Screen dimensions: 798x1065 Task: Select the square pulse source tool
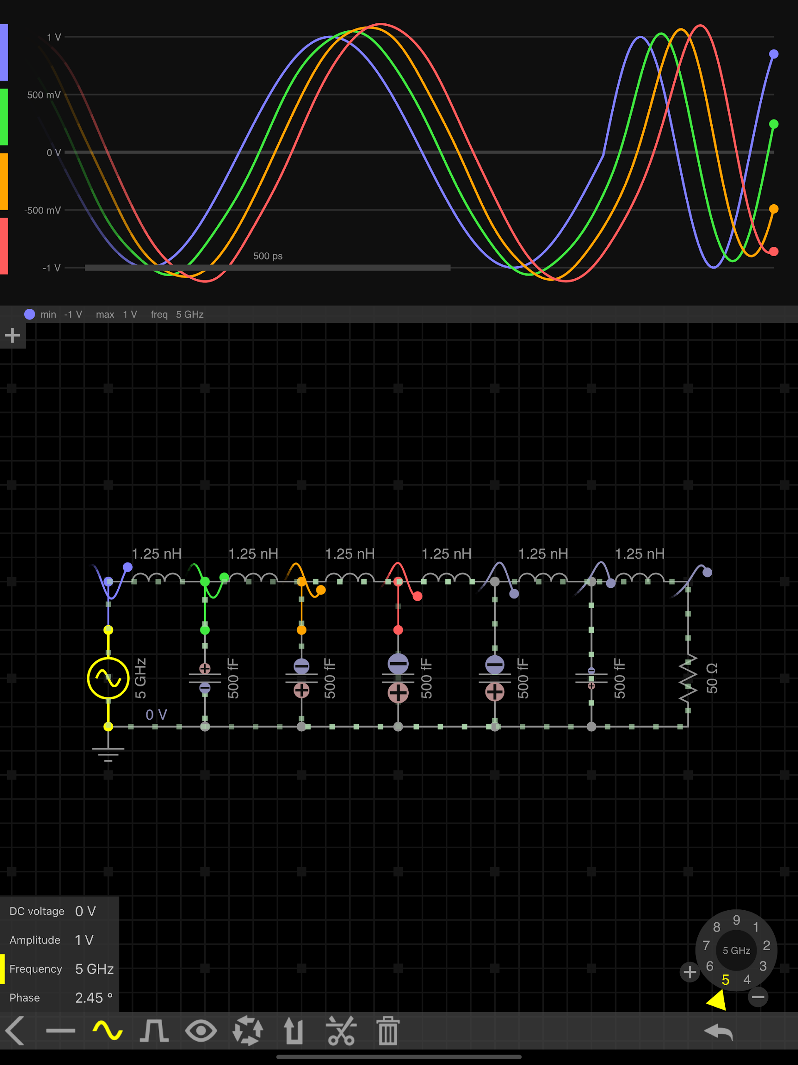(154, 1030)
